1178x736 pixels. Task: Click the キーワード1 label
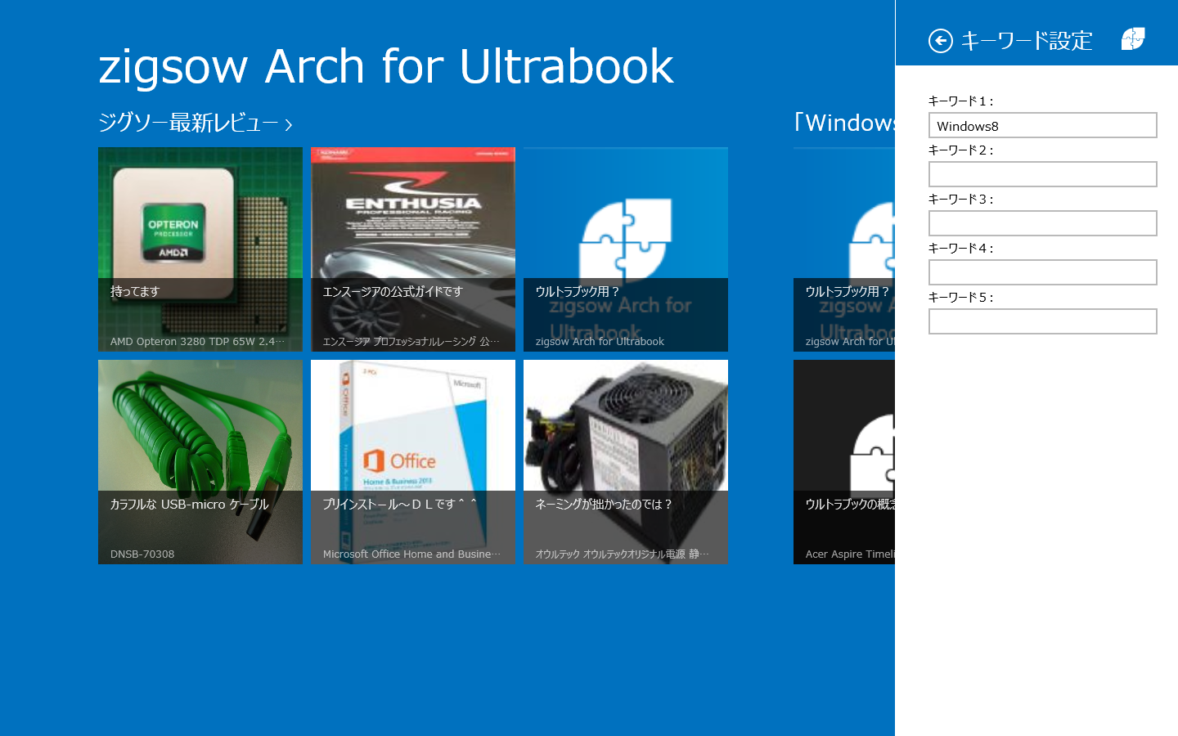click(960, 101)
